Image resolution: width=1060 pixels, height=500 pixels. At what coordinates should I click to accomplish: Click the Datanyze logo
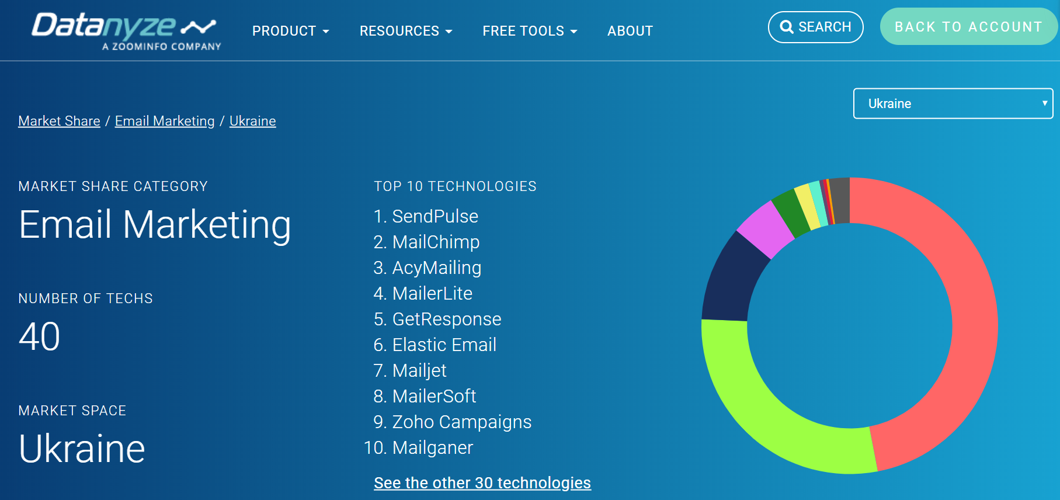[x=126, y=31]
